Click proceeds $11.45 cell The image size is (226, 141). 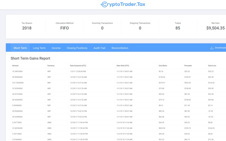[x=187, y=105]
